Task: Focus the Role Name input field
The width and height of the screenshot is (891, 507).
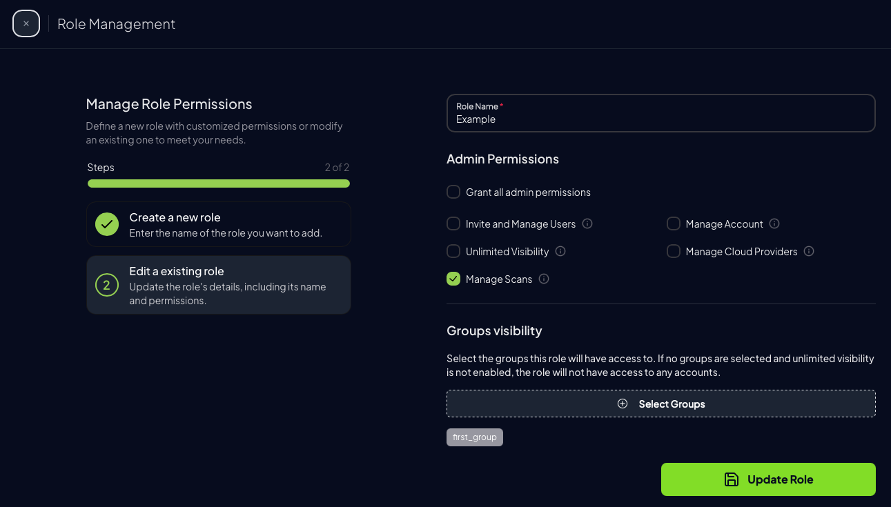Action: tap(660, 119)
